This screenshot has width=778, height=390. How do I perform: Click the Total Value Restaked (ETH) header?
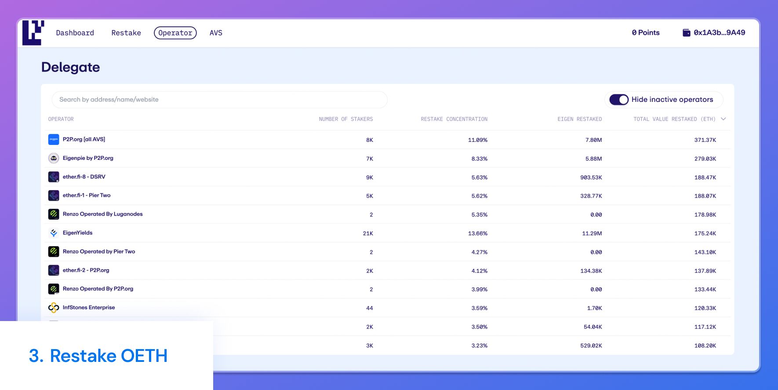pos(674,119)
